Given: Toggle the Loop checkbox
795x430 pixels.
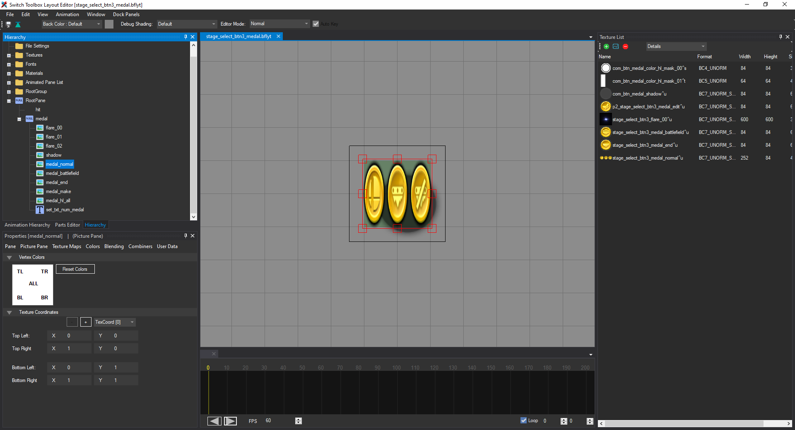Looking at the screenshot, I should (x=523, y=420).
